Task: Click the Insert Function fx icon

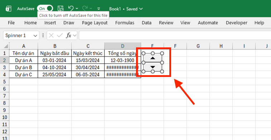Action: tap(69, 35)
